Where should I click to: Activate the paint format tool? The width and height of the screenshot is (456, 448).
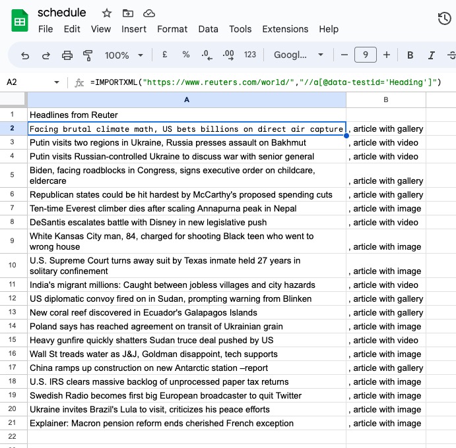point(88,55)
